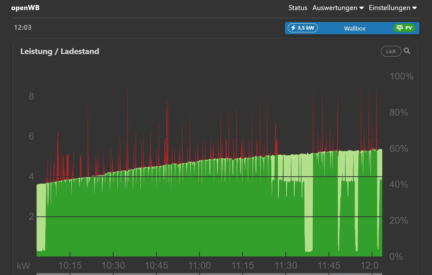Click the Auswertungen dropdown caret arrow
Image resolution: width=432 pixels, height=275 pixels.
point(361,8)
